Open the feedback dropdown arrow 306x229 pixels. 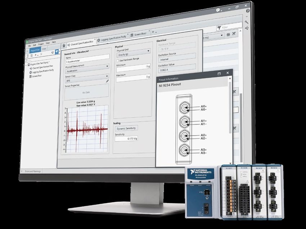pyautogui.click(x=221, y=11)
